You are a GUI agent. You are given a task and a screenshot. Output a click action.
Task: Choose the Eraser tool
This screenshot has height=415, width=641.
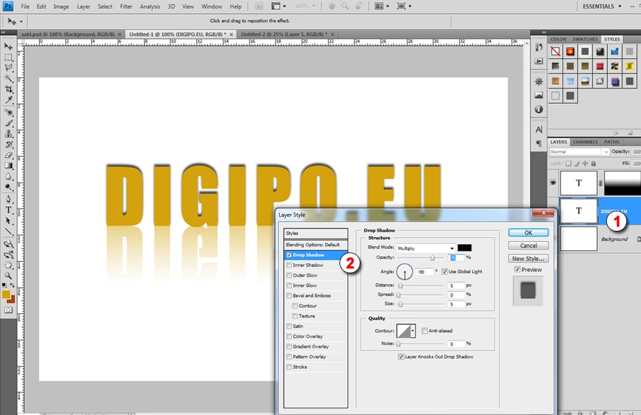(9, 155)
